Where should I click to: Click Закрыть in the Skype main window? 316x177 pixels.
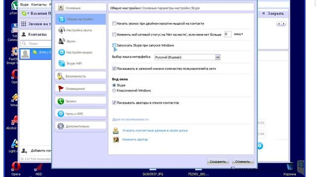coord(273,13)
